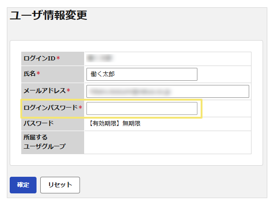Click the ログインID label cell

tap(53, 59)
